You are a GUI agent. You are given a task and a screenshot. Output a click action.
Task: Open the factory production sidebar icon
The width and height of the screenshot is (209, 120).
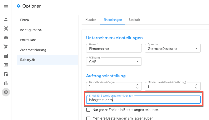(x=6, y=56)
